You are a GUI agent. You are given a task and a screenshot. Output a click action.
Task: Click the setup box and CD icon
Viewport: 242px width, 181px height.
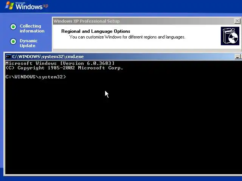[230, 36]
